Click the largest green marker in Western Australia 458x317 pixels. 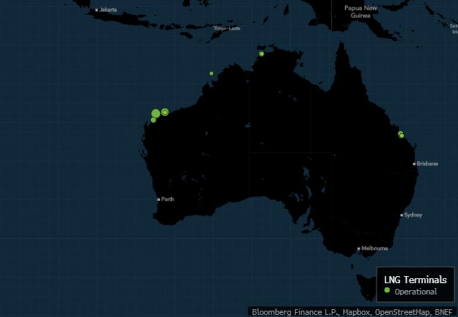[x=156, y=113]
